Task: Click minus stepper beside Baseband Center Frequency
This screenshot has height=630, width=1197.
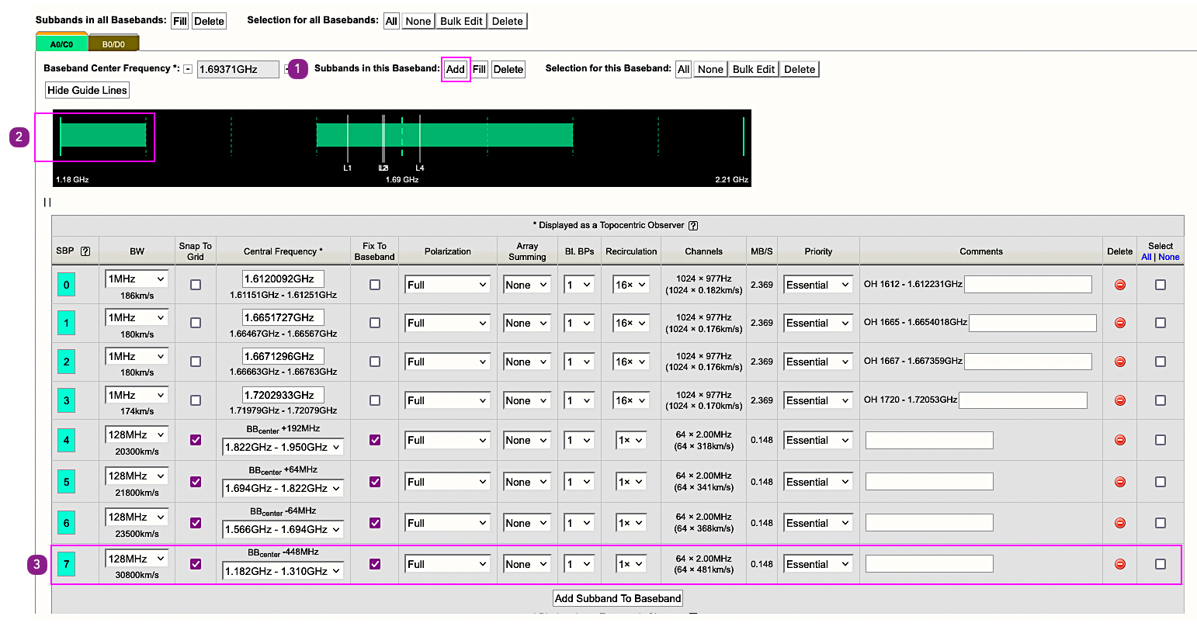Action: click(188, 69)
